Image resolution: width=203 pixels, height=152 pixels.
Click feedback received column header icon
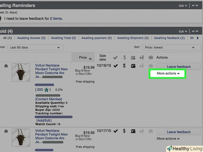[151, 57]
